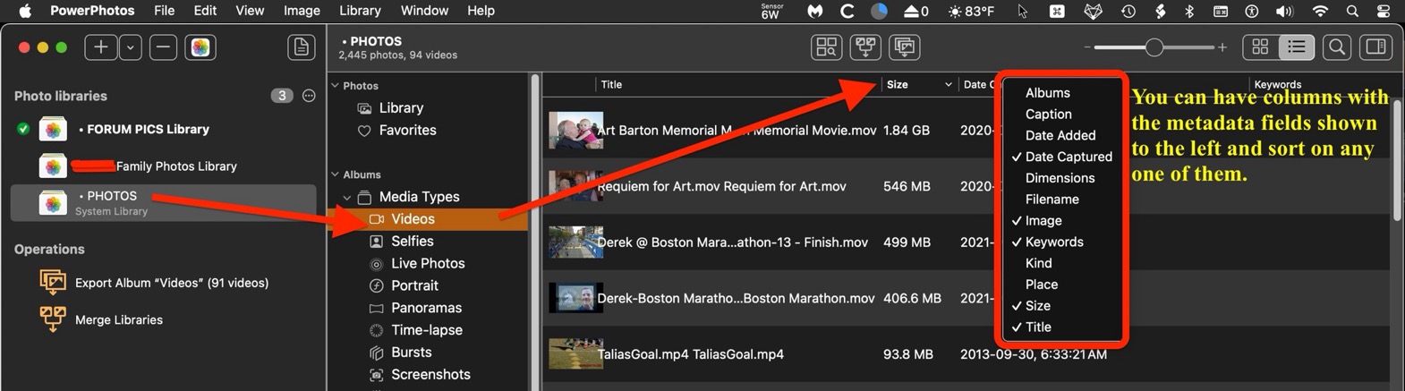1405x391 pixels.
Task: Click the export photos toolbar icon
Action: (905, 47)
